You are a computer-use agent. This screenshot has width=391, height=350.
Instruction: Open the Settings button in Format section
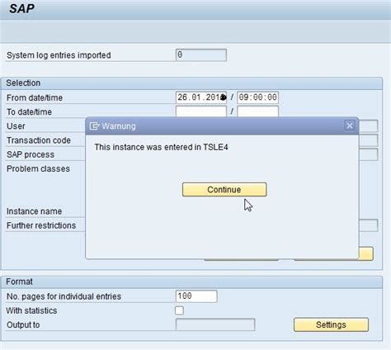click(331, 324)
